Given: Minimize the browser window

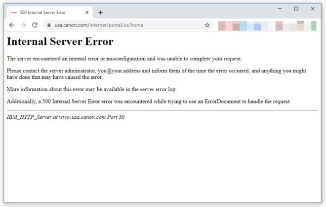Looking at the screenshot, I should coord(280,8).
